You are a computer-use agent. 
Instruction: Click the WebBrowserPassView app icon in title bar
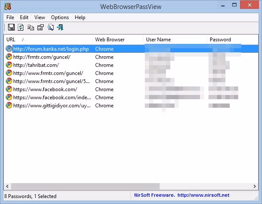[x=8, y=6]
